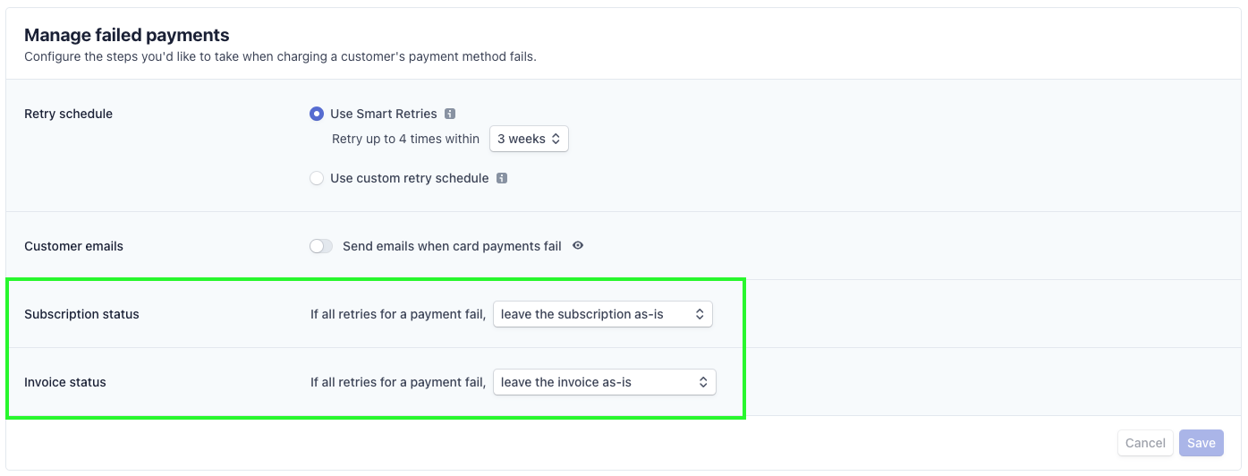Click the retries-fail text in the Invoice status row
The width and height of the screenshot is (1248, 476).
398,382
